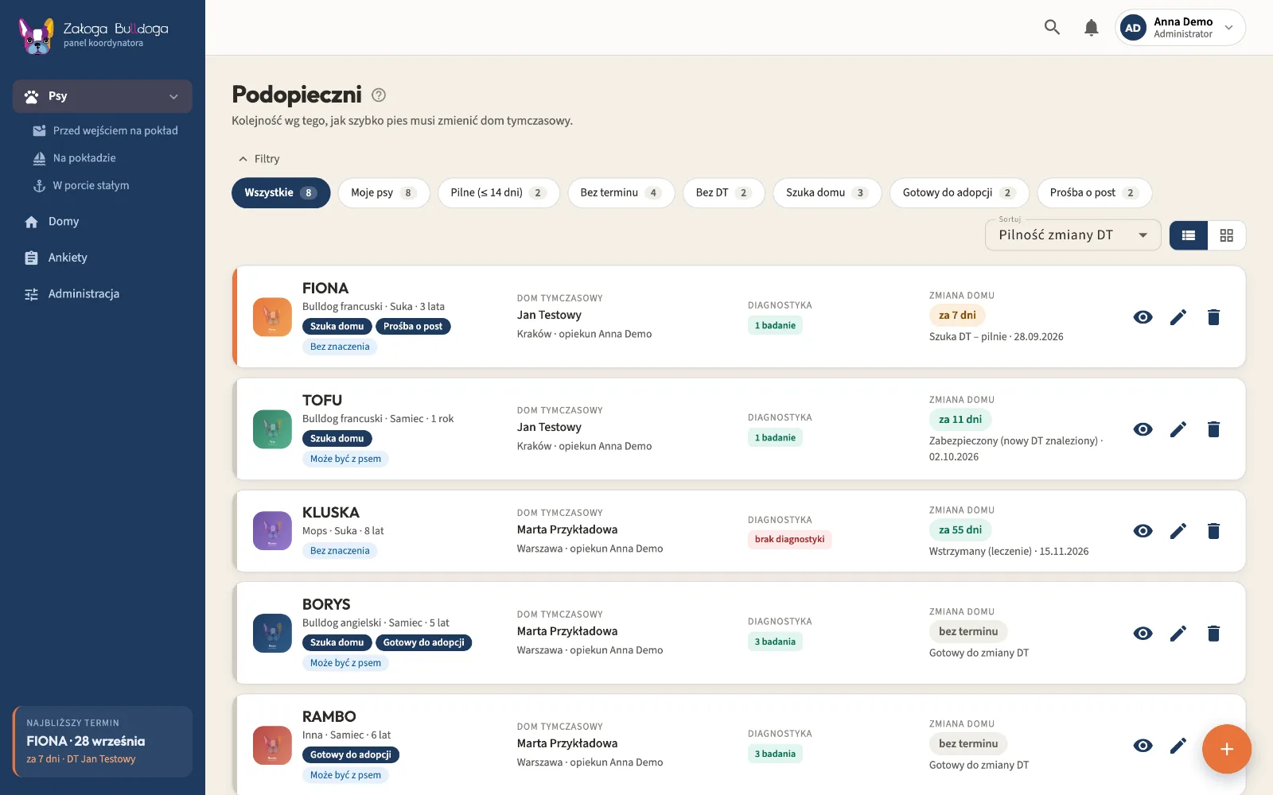Delete TOFU using the trash icon
This screenshot has width=1273, height=795.
[x=1213, y=429]
